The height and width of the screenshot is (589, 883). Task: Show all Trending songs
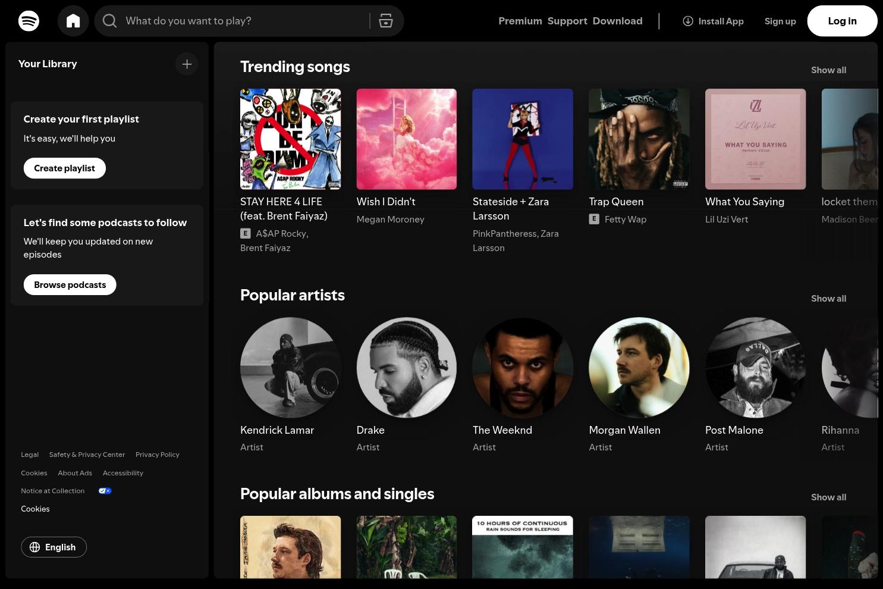click(x=828, y=70)
